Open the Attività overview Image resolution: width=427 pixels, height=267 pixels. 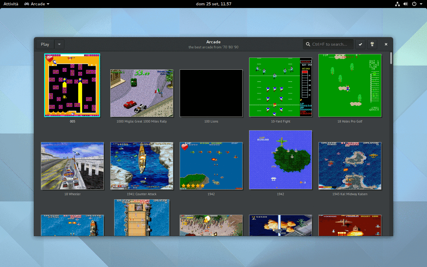[x=11, y=4]
